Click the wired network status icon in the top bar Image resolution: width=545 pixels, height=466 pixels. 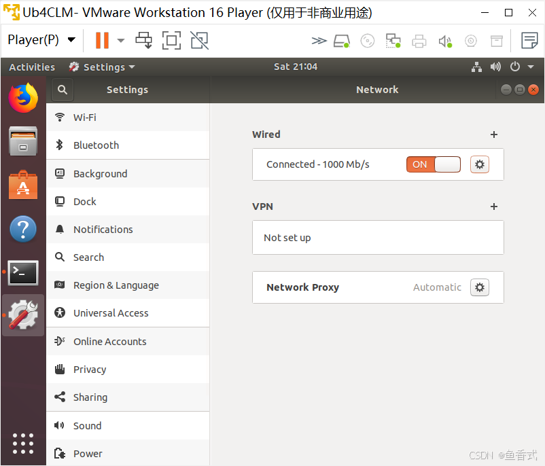point(476,67)
